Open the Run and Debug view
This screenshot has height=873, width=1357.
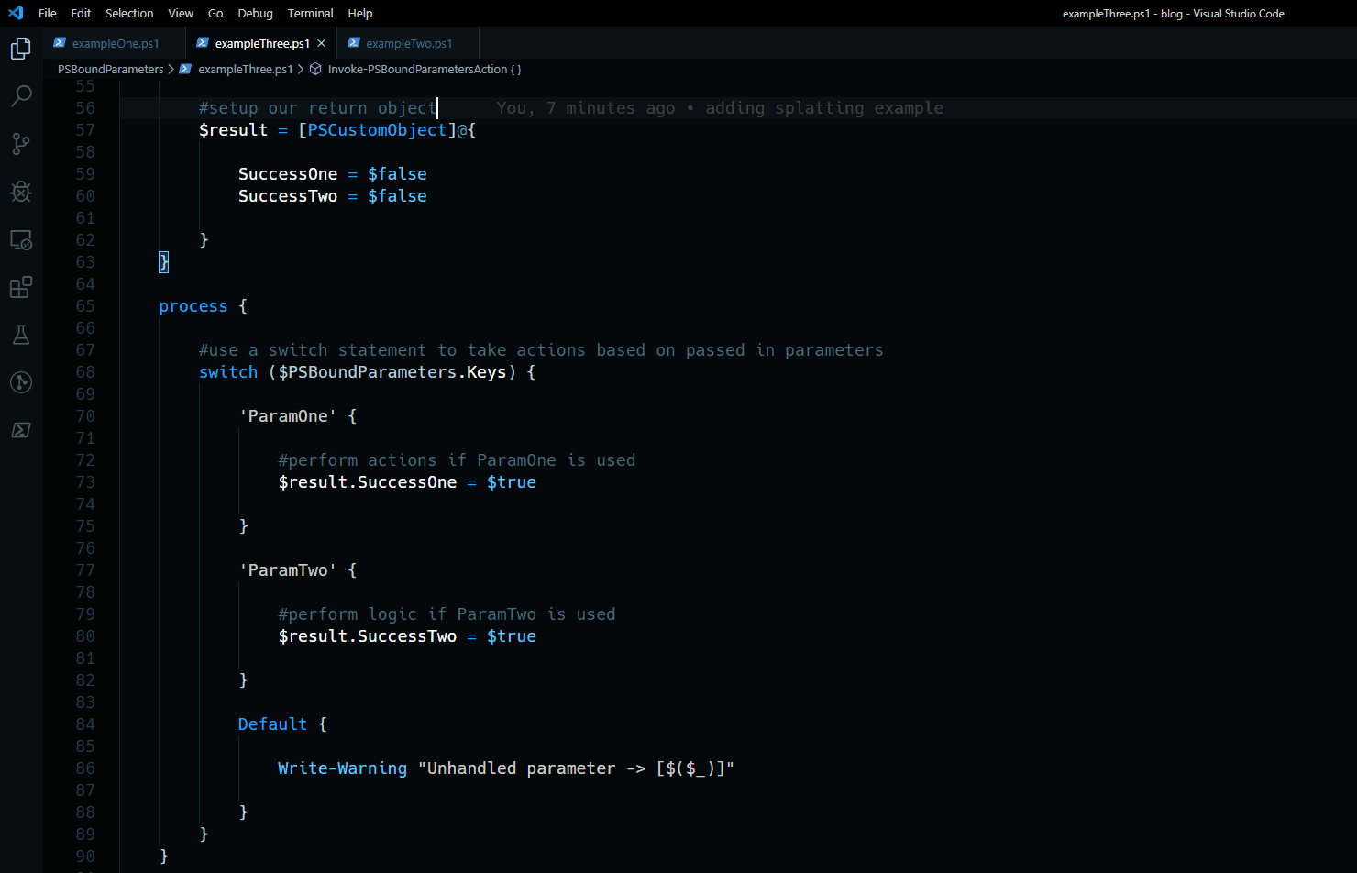pos(20,192)
